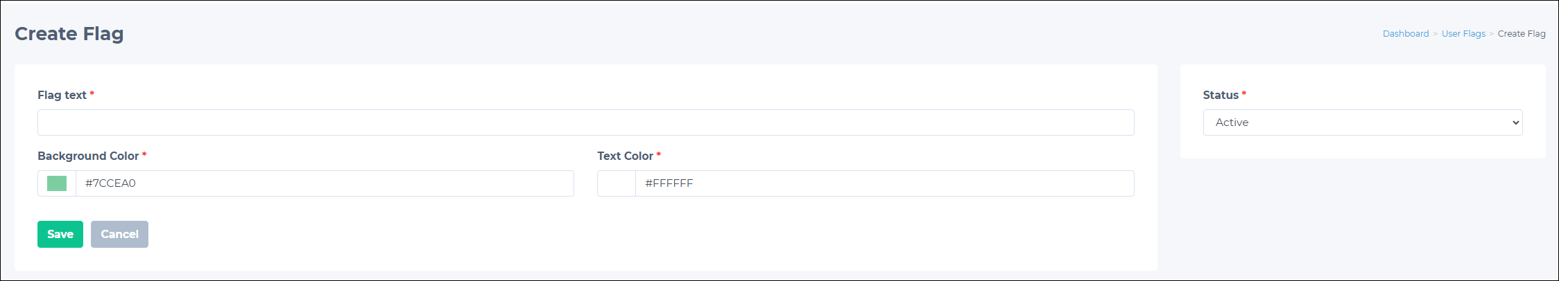Open User Flags breadcrumb link

tap(1463, 33)
